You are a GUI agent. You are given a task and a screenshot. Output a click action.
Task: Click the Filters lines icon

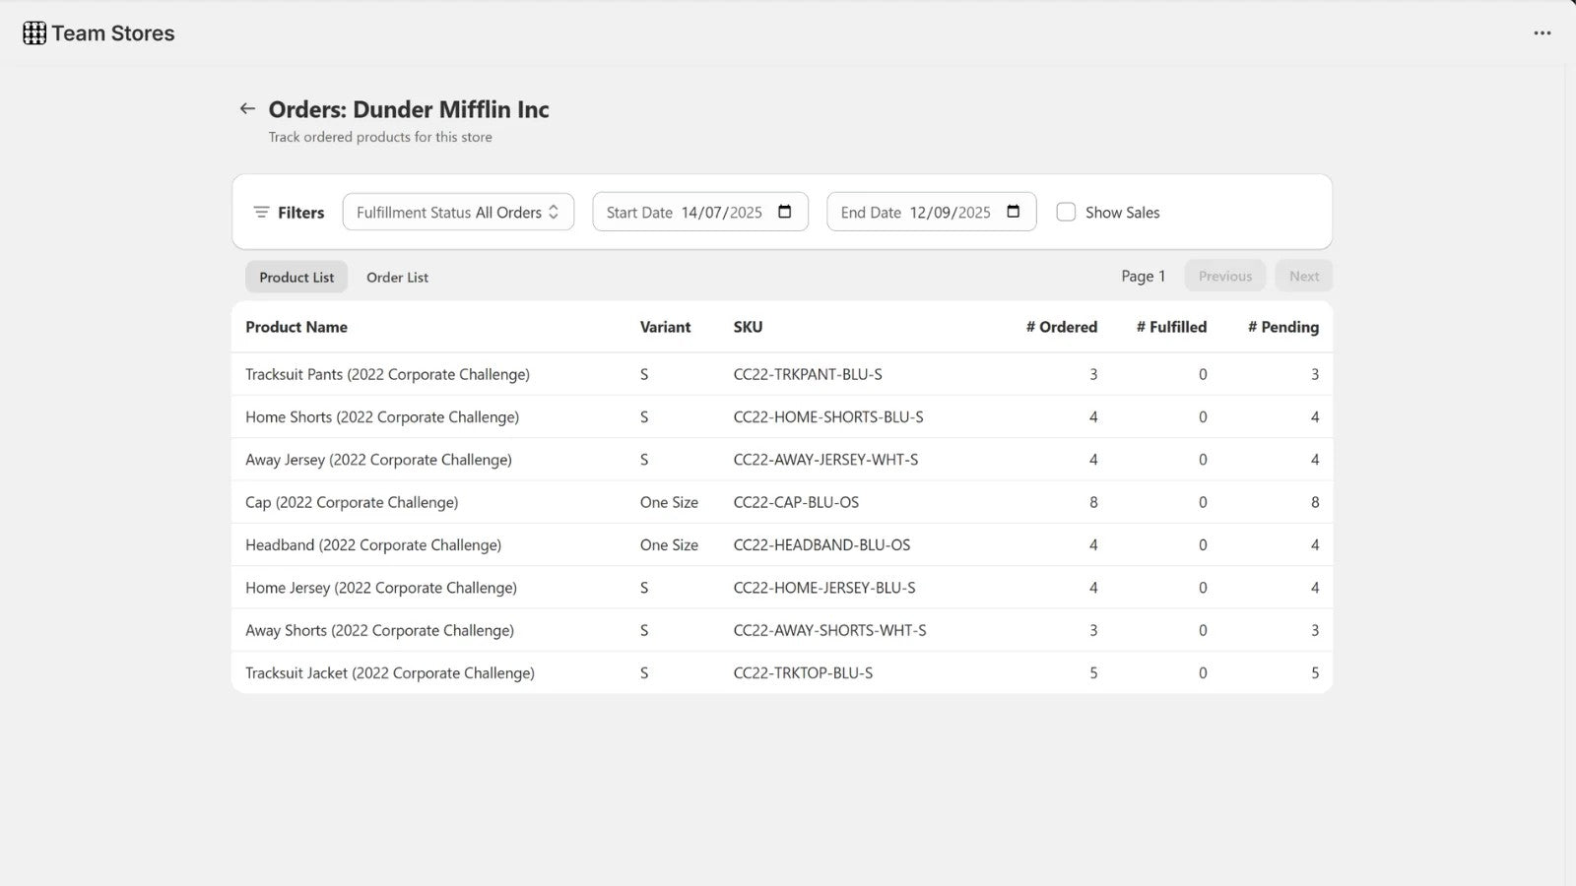point(261,213)
